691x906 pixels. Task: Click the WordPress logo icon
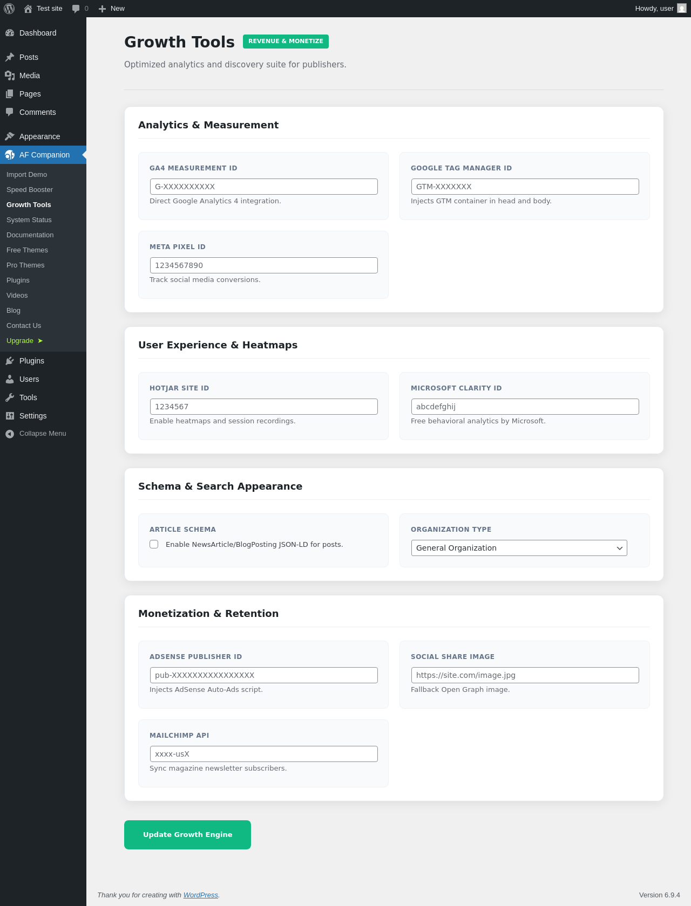pyautogui.click(x=9, y=9)
